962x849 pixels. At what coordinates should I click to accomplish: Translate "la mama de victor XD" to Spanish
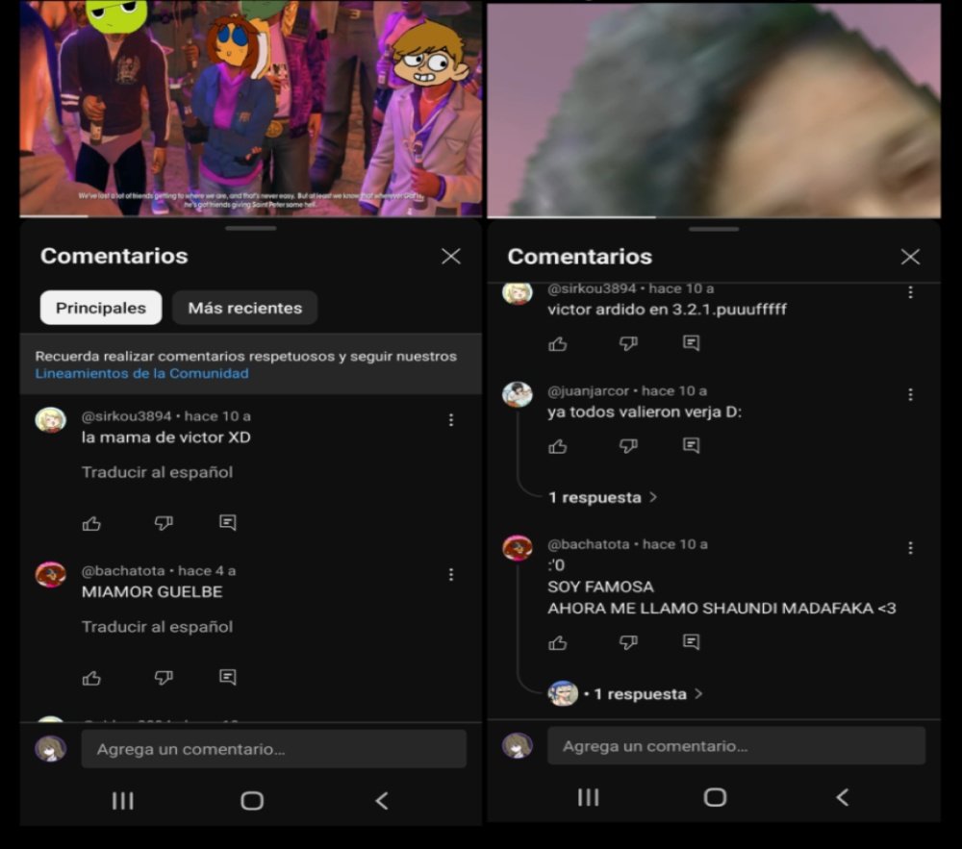(x=157, y=472)
